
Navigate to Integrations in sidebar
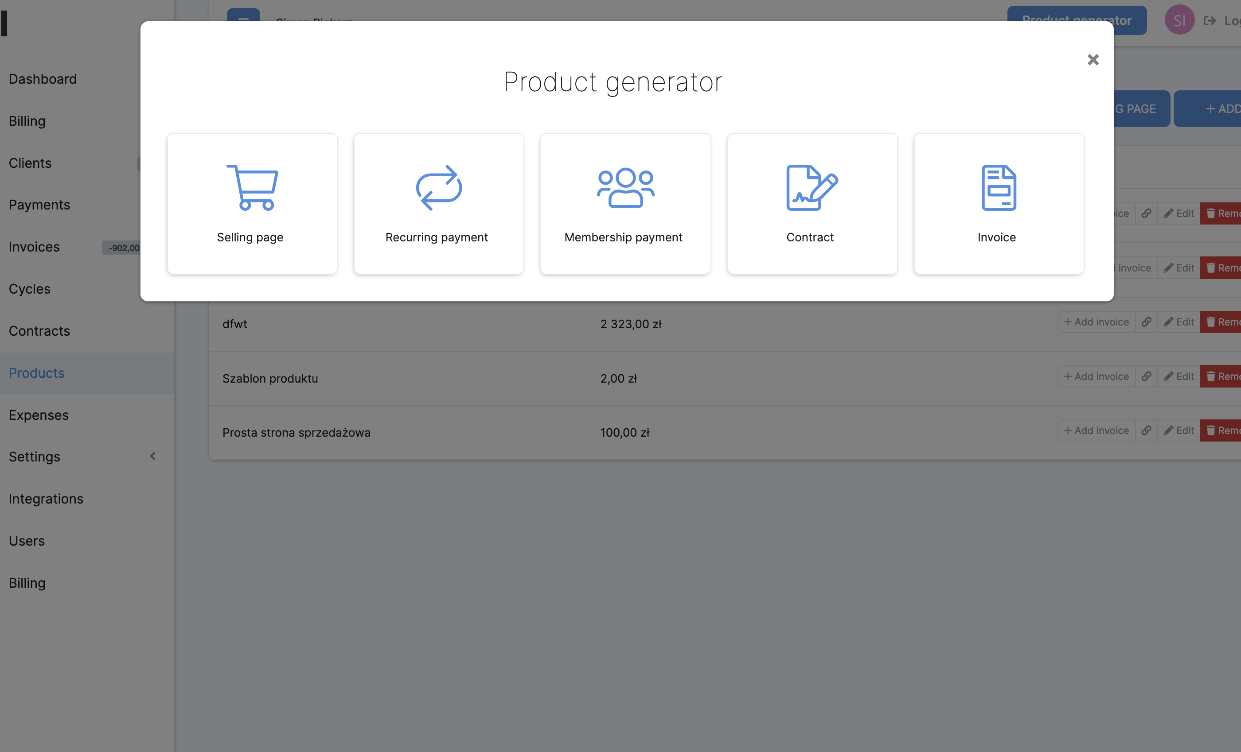pos(46,499)
